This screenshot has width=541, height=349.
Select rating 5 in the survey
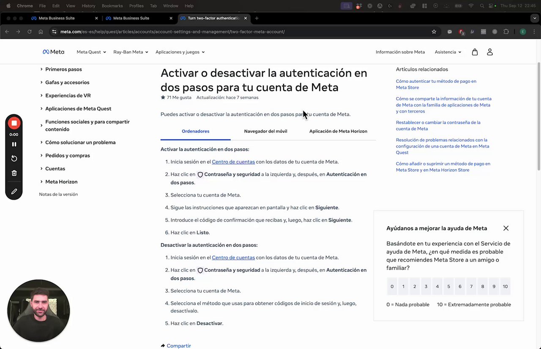pos(448,287)
